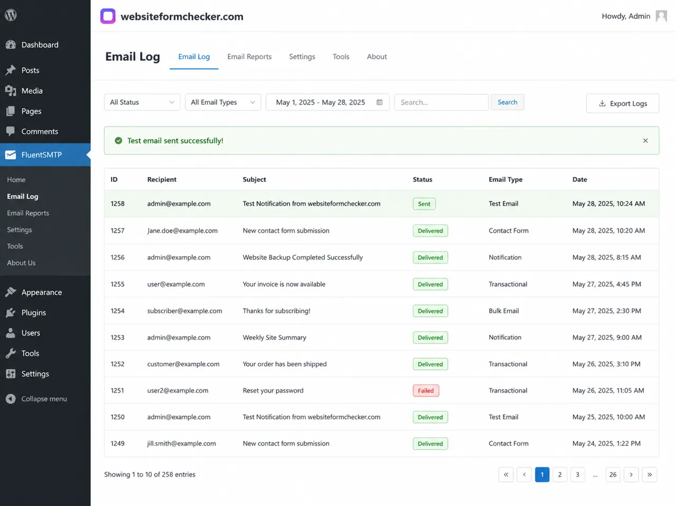675x506 pixels.
Task: Open the Settings tab in header
Action: point(302,57)
